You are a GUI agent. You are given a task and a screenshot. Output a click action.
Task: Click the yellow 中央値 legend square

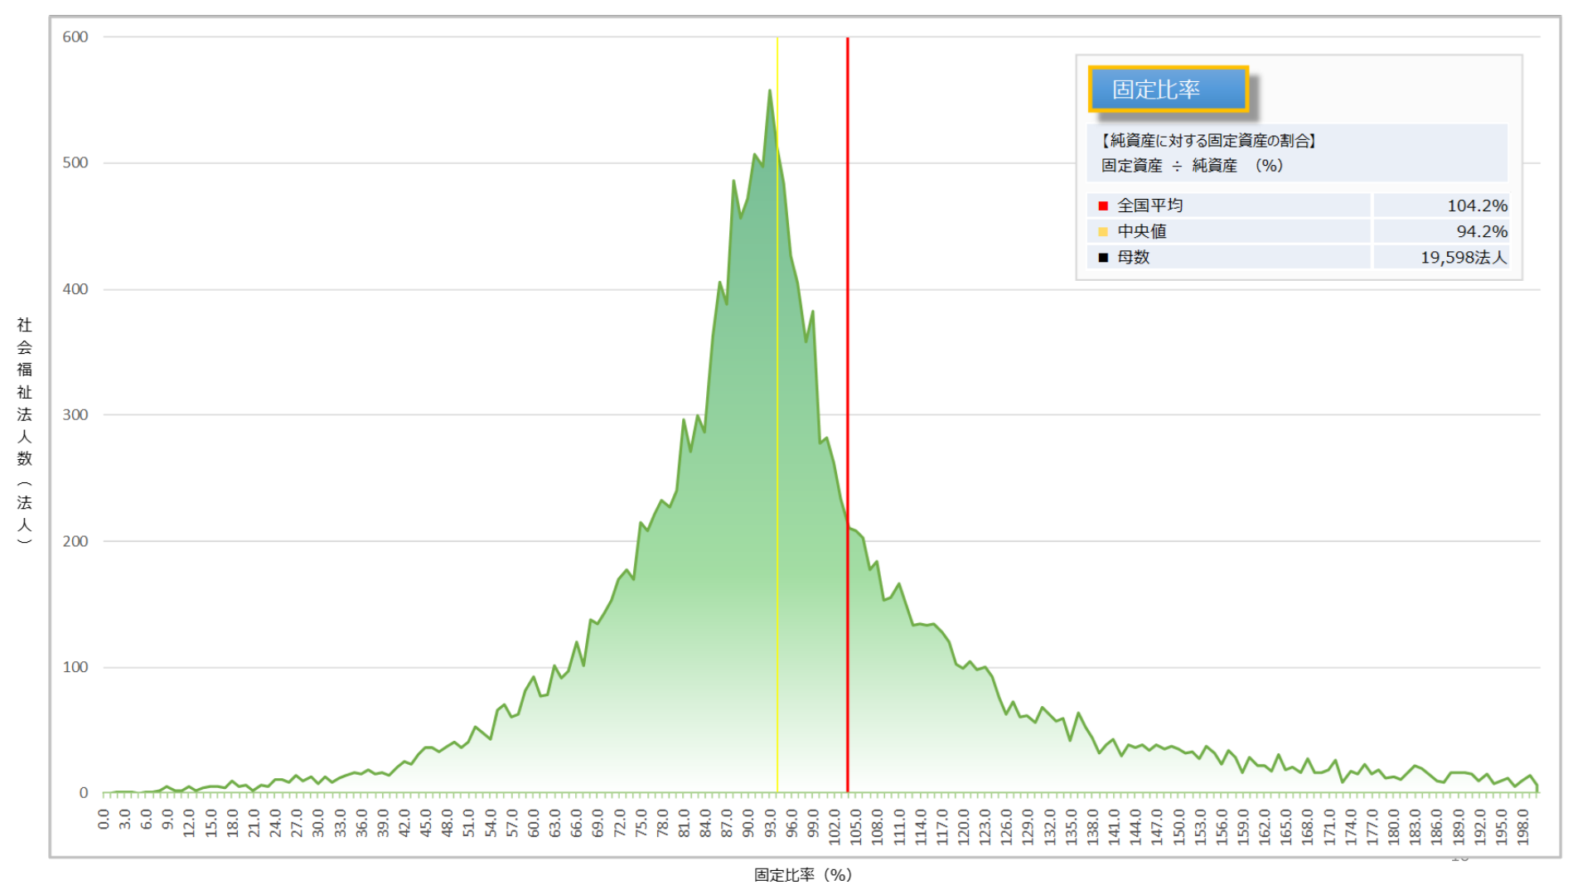[1103, 231]
